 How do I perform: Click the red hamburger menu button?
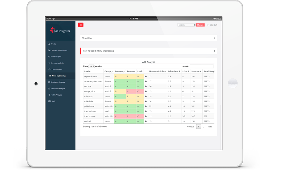81,25
